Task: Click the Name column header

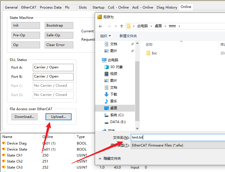Action: pos(18,137)
